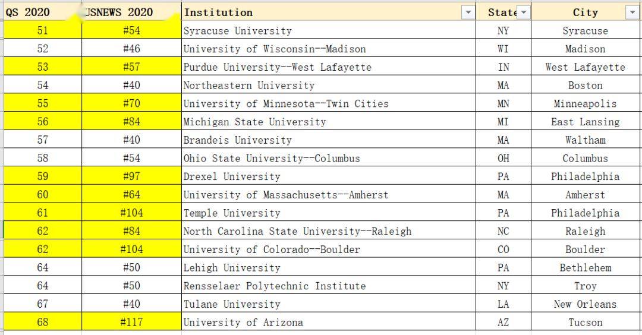Click the Michigan State University cell
This screenshot has width=642, height=335.
coord(254,122)
